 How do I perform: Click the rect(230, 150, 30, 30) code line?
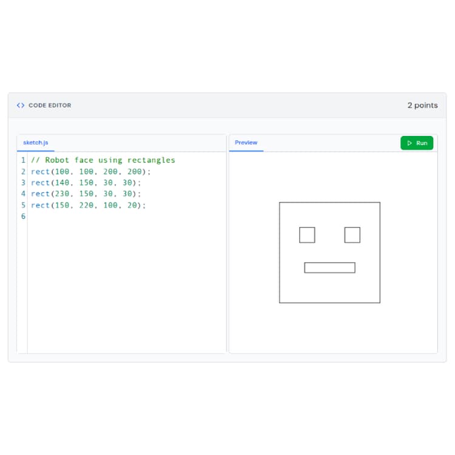[x=86, y=194]
